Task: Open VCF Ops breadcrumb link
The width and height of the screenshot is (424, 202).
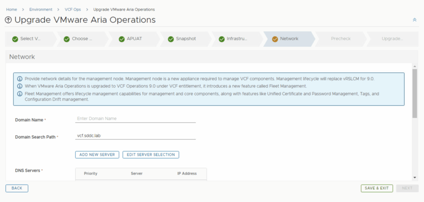Action: [x=72, y=9]
